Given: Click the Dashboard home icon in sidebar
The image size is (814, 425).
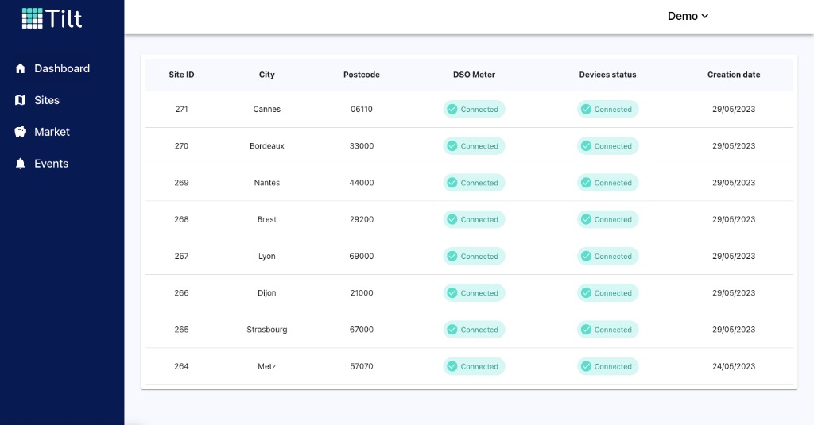Looking at the screenshot, I should [x=21, y=68].
